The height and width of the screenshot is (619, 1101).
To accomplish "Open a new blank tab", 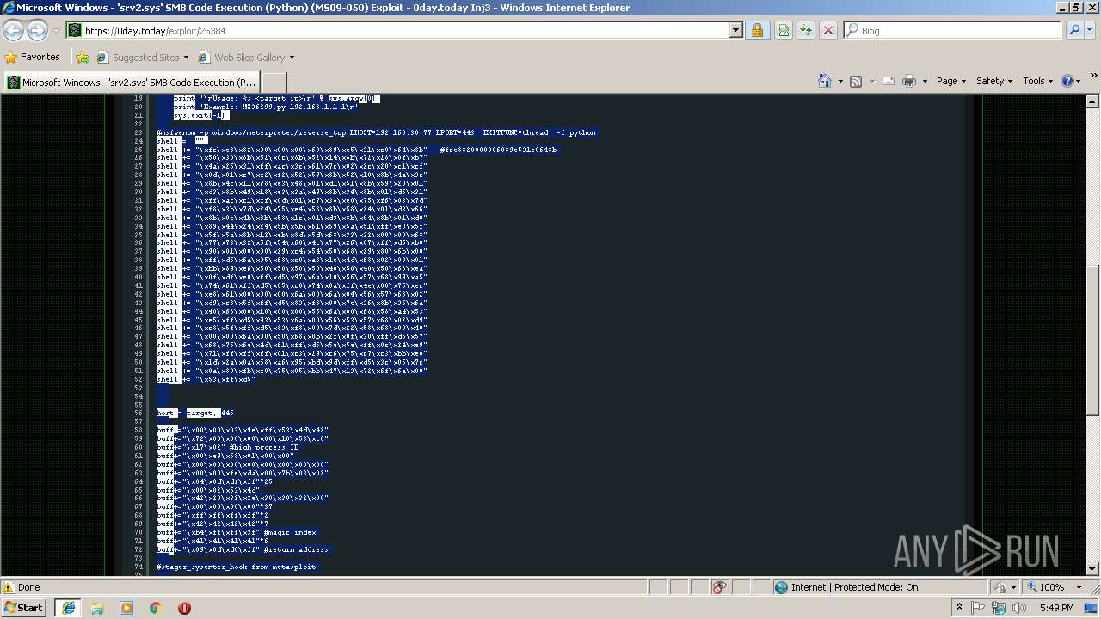I will coord(274,83).
